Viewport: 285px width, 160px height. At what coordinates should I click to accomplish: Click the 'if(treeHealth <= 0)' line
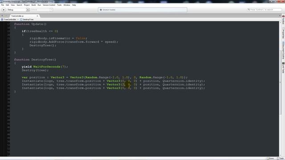click(x=40, y=31)
